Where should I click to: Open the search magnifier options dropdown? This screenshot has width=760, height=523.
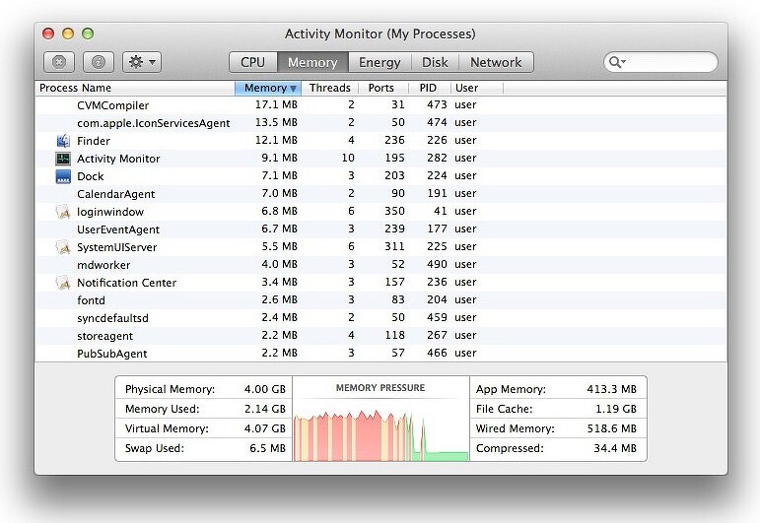(617, 62)
